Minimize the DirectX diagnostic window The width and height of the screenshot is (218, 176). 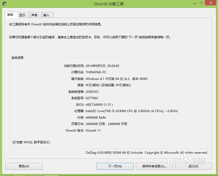point(195,3)
